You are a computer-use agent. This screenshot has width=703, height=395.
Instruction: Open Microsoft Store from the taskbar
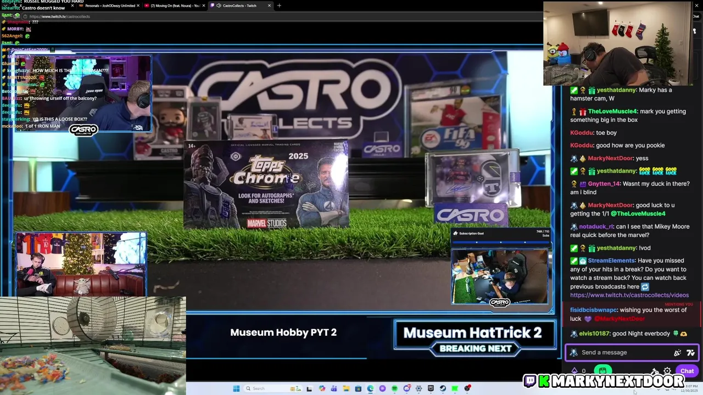tap(358, 388)
